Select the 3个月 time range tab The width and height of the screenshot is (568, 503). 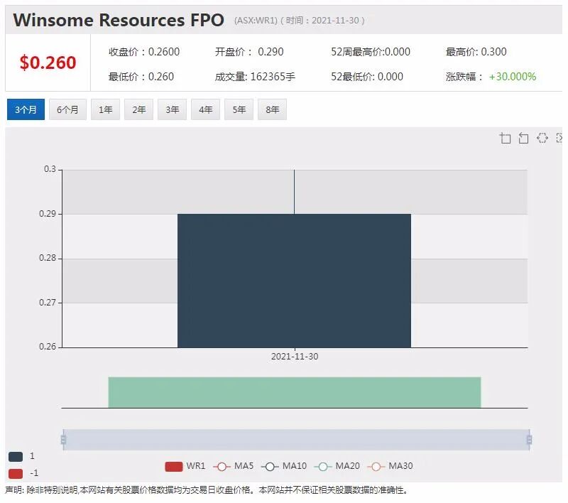point(26,109)
